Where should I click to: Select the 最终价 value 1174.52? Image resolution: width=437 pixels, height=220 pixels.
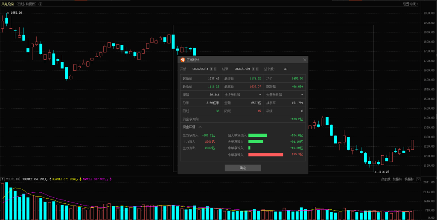tap(255, 79)
